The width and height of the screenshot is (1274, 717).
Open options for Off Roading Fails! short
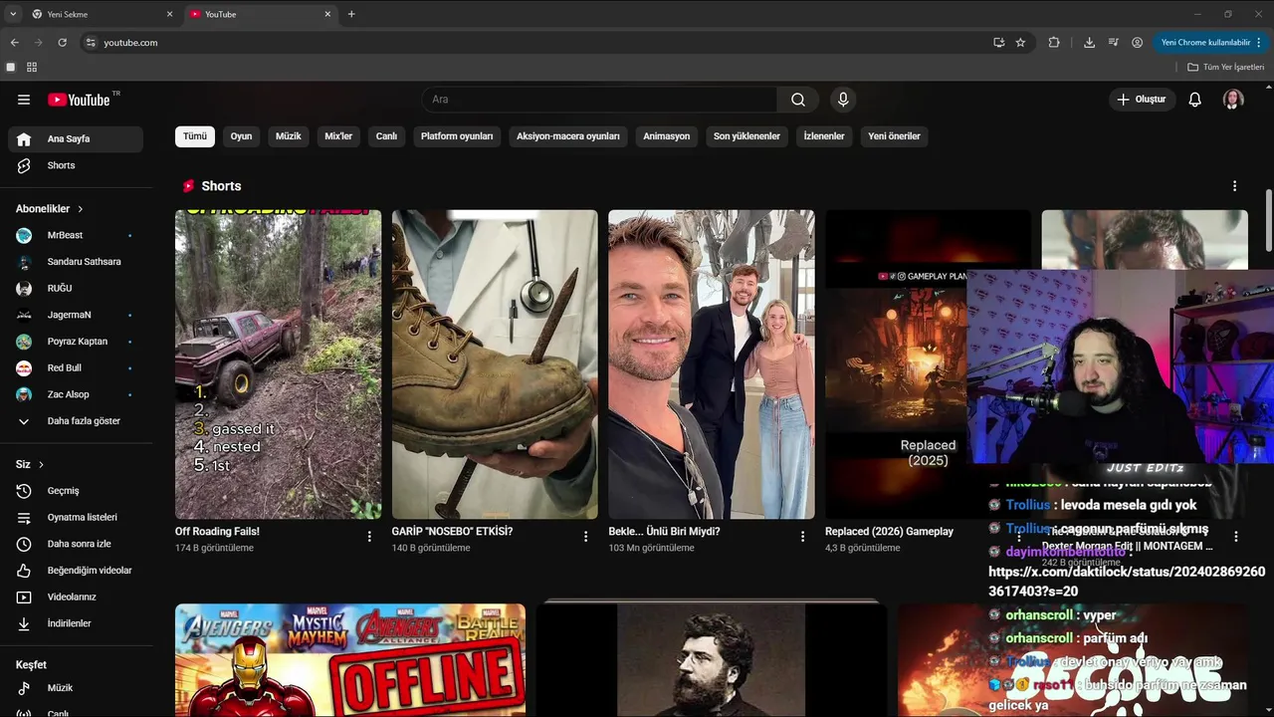369,537
